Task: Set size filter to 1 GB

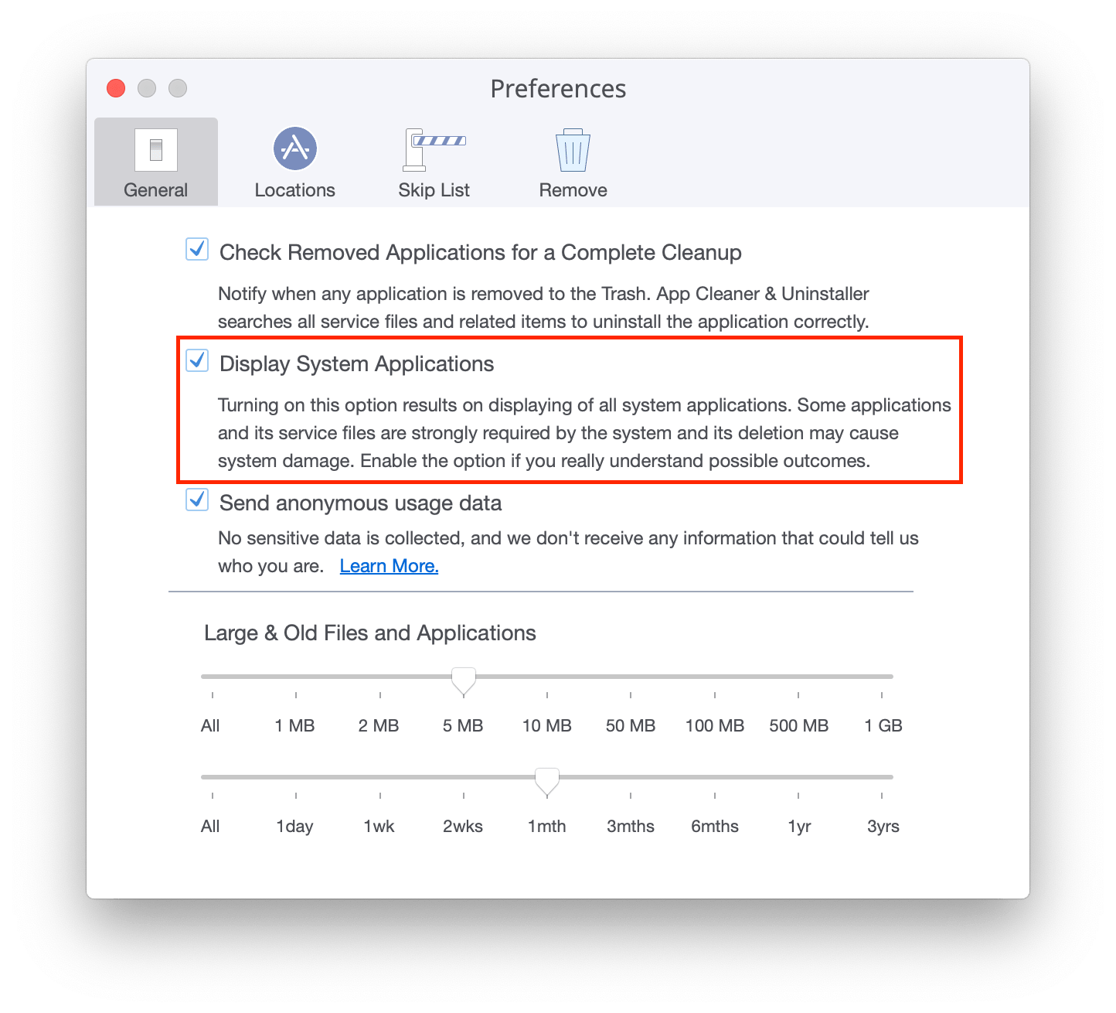Action: (x=882, y=725)
